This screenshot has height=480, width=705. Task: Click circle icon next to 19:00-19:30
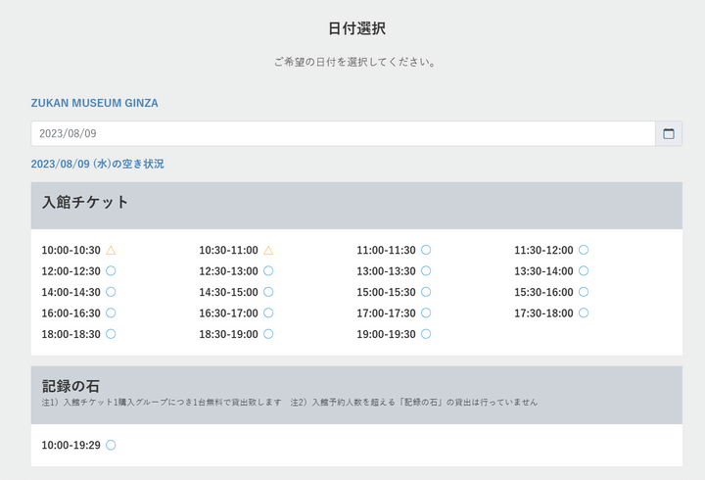[426, 334]
